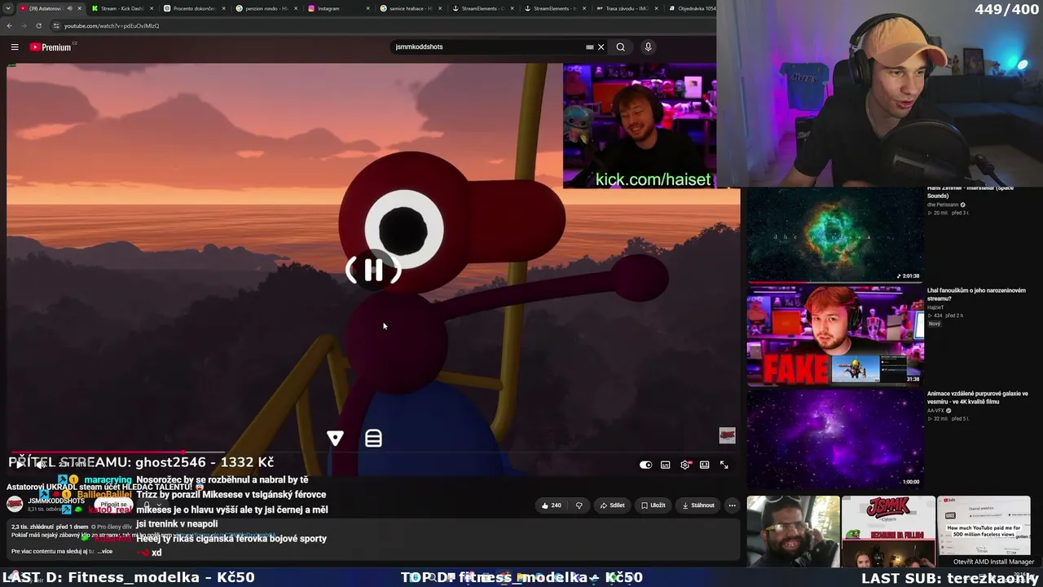Save the video with Uložit
Screen dimensions: 1043x587
pos(653,505)
